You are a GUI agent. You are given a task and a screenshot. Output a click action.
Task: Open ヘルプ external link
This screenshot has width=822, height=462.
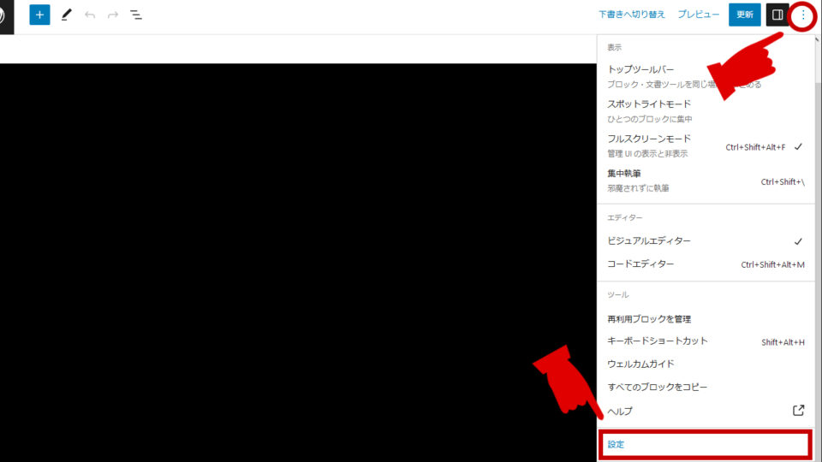click(704, 411)
